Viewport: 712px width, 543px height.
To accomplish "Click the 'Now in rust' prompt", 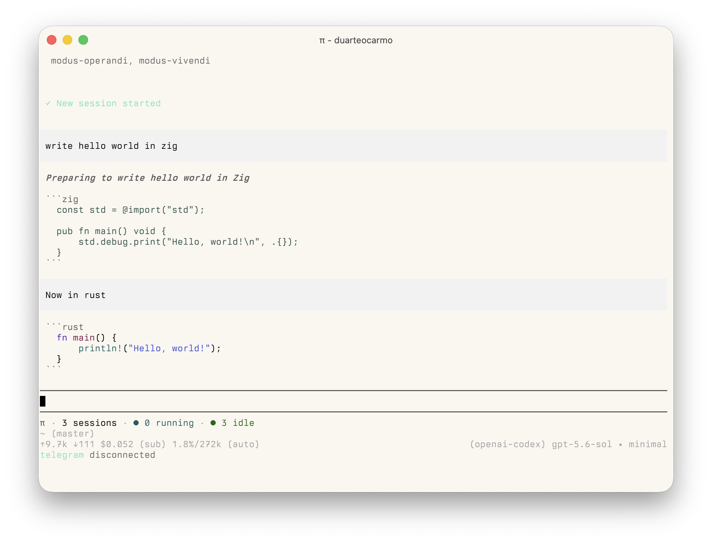I will pos(75,295).
